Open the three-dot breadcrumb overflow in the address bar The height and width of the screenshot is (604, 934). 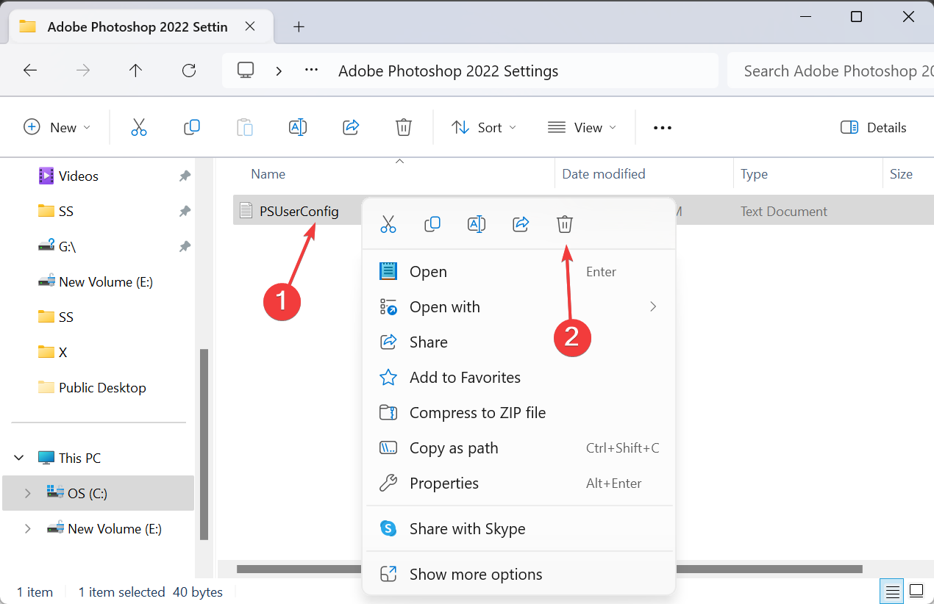coord(311,71)
